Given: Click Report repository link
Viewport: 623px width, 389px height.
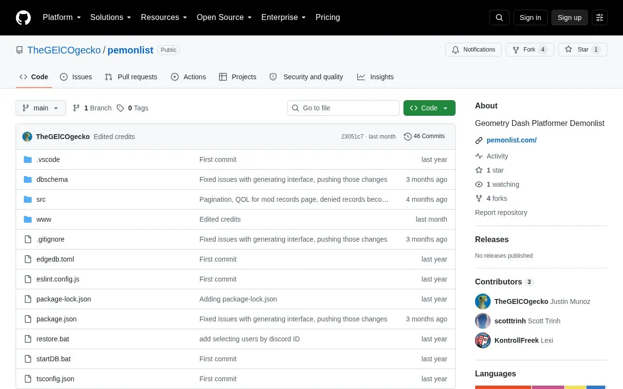Looking at the screenshot, I should coord(501,212).
